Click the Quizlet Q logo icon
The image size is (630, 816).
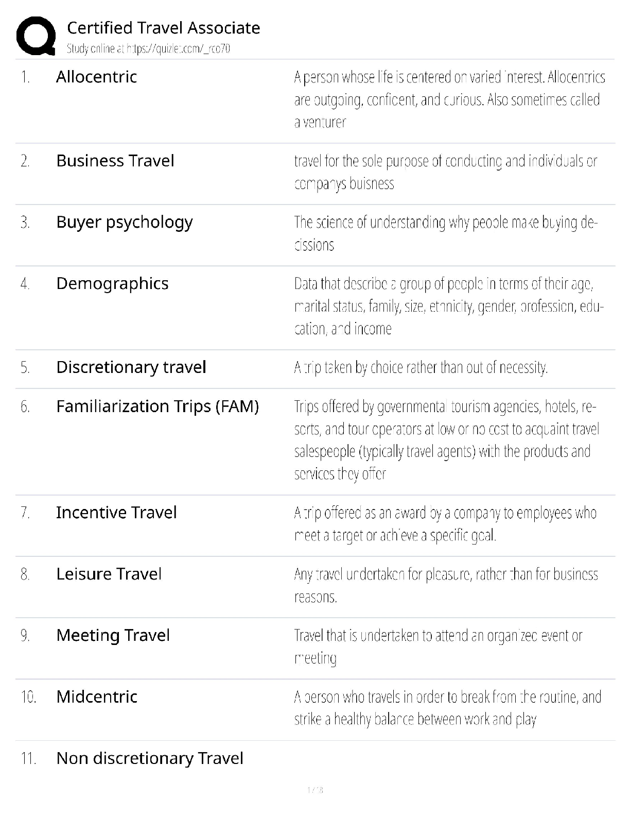[36, 36]
